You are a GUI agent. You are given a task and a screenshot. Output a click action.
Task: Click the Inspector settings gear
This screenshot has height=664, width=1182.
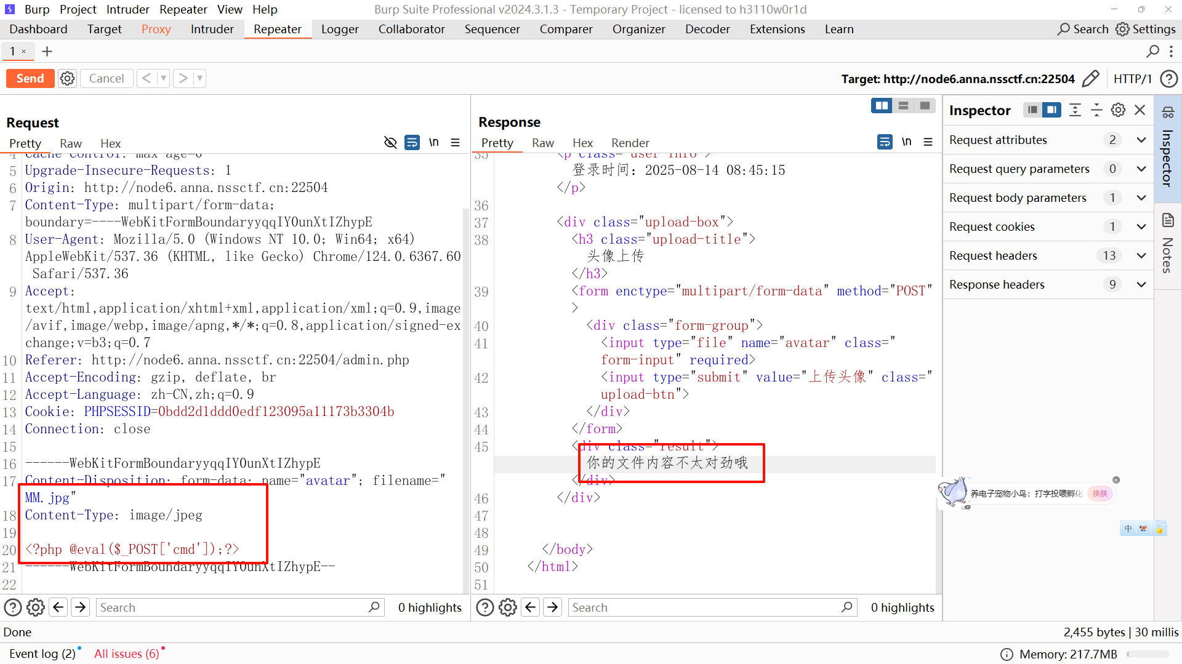pyautogui.click(x=1118, y=110)
